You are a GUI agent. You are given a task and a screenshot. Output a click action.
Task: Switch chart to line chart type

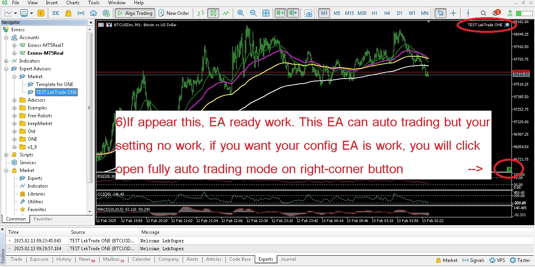(x=226, y=13)
